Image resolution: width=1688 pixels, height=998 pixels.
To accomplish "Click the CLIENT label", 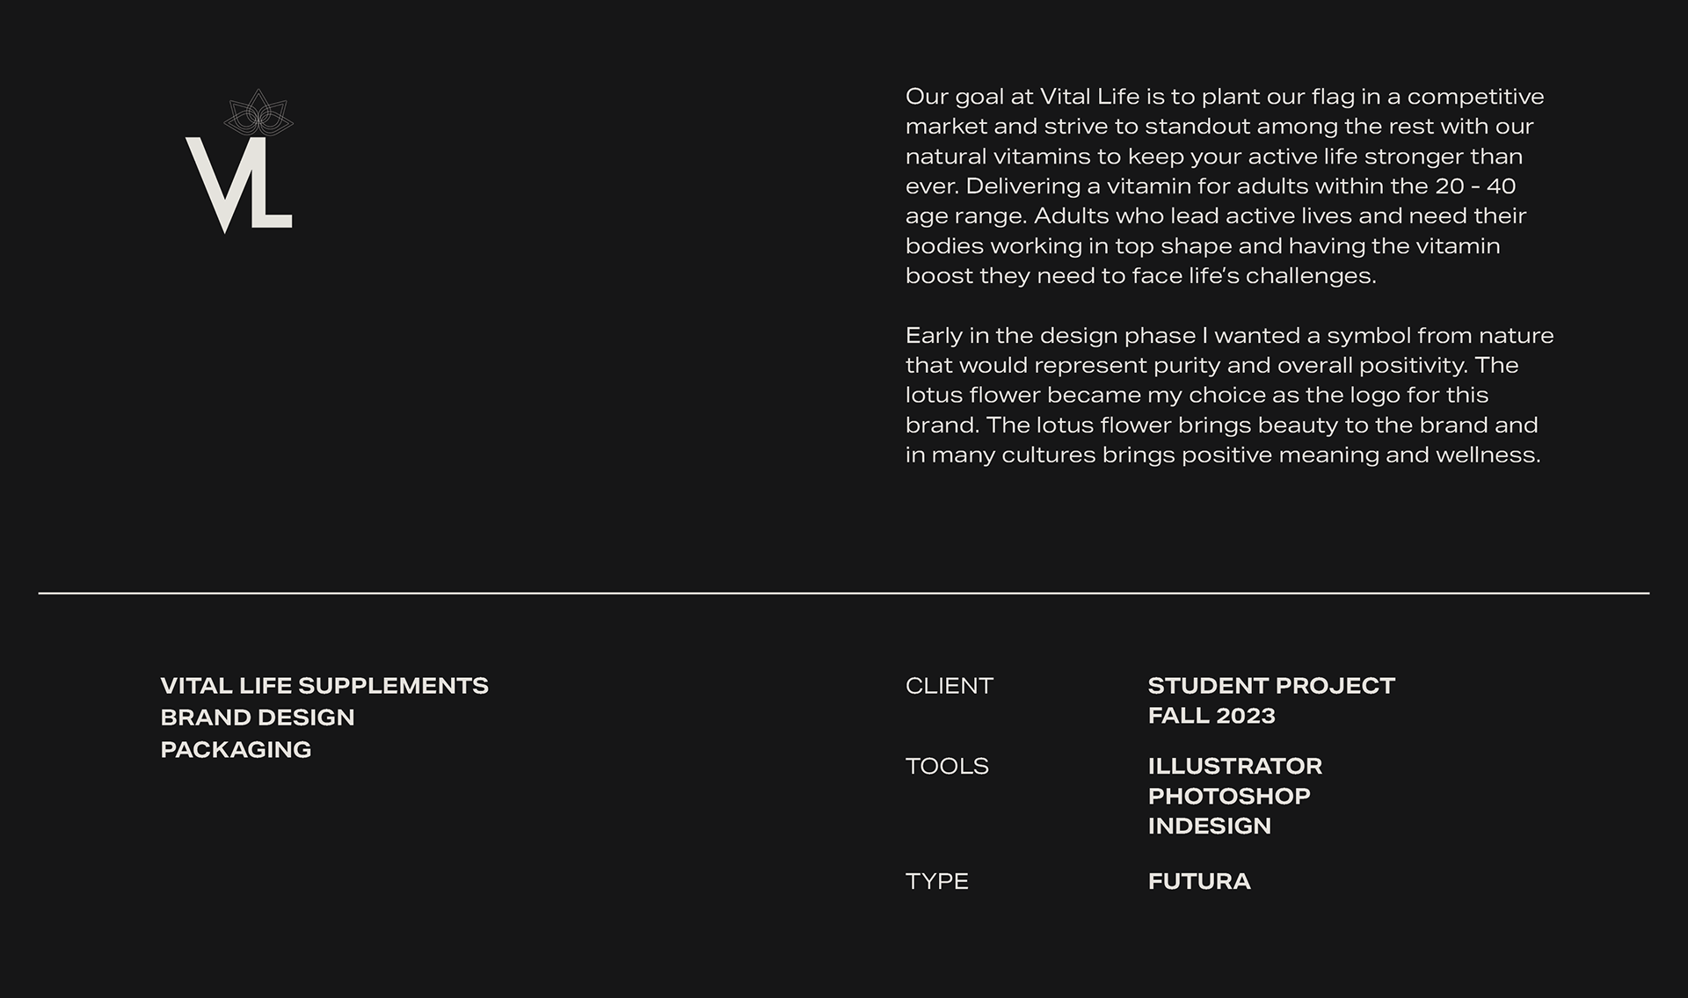I will coord(949,686).
